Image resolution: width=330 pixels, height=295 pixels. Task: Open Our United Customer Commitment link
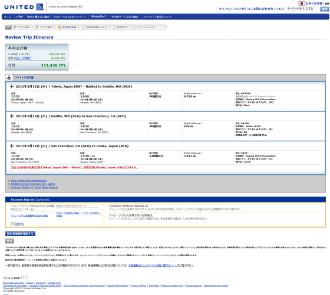[x=84, y=286]
